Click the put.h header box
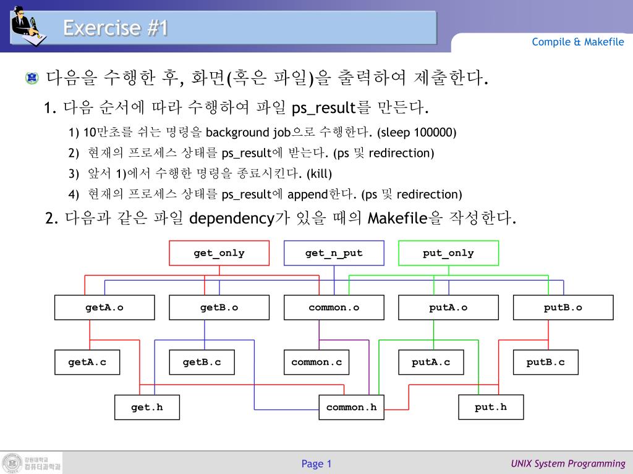The height and width of the screenshot is (474, 633). (491, 407)
